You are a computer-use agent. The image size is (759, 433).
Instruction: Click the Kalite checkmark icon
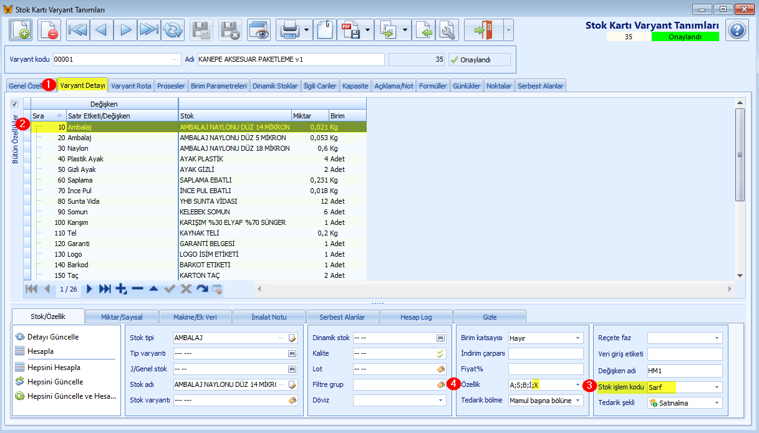coord(440,353)
